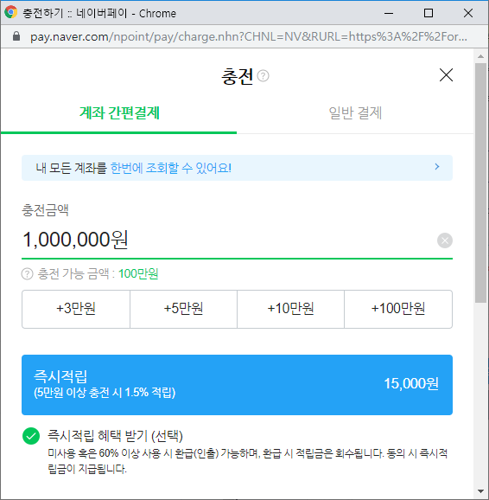Close the Chrome window

pos(468,13)
